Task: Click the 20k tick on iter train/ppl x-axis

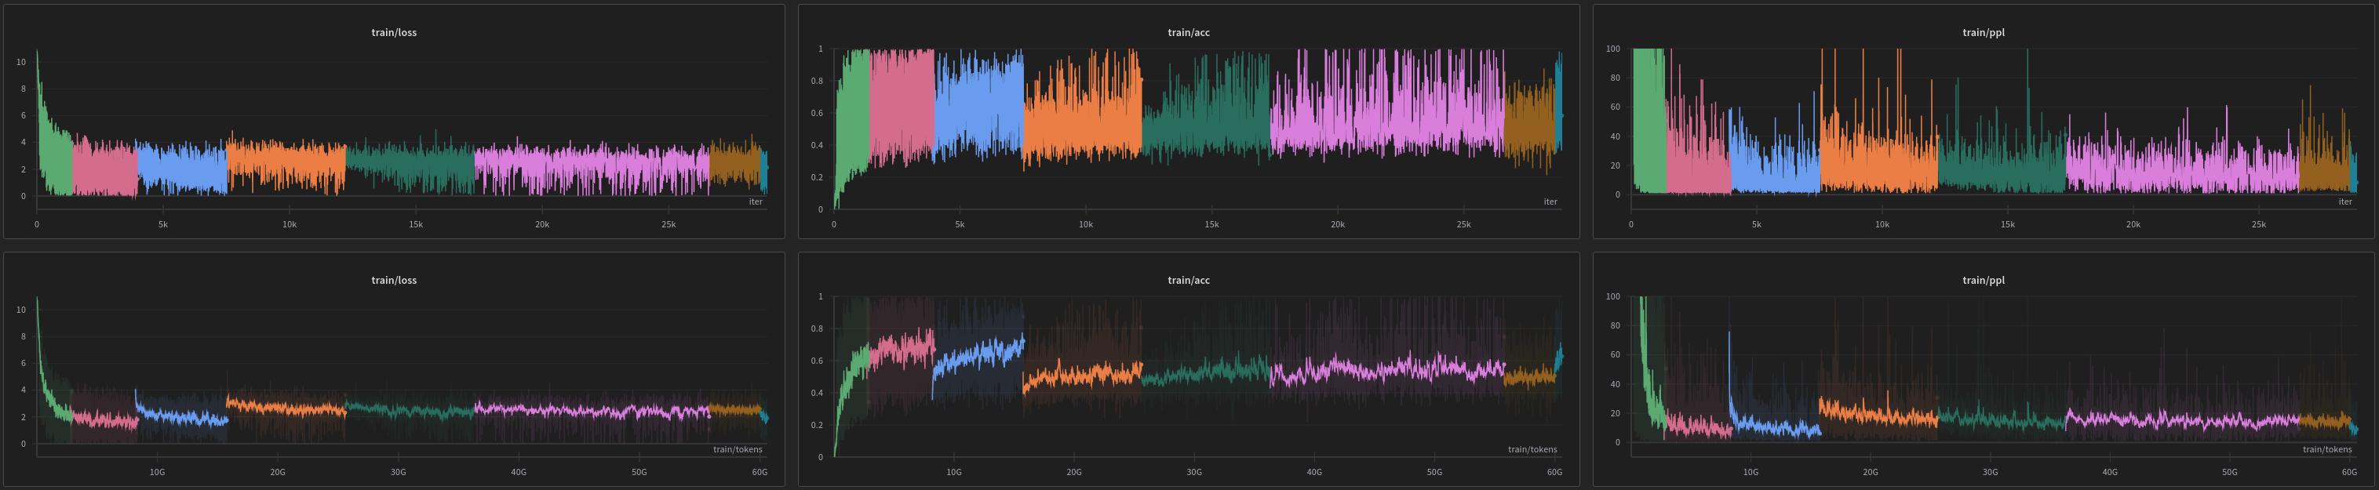Action: (2133, 224)
